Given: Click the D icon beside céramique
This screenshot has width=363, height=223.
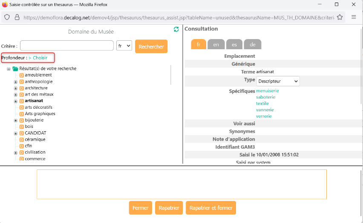Looking at the screenshot, I should pos(22,139).
